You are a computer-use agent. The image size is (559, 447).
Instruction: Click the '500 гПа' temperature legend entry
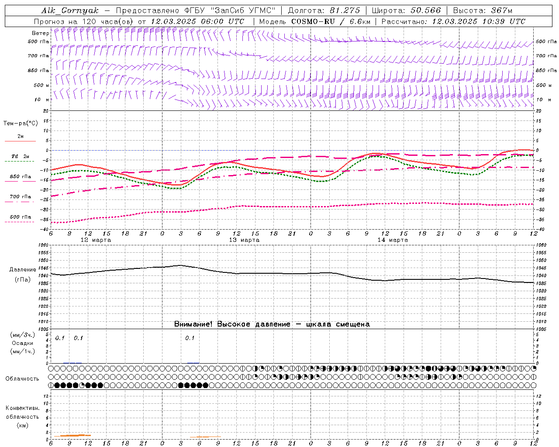point(21,217)
